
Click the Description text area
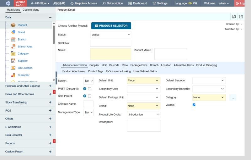coord(144,126)
